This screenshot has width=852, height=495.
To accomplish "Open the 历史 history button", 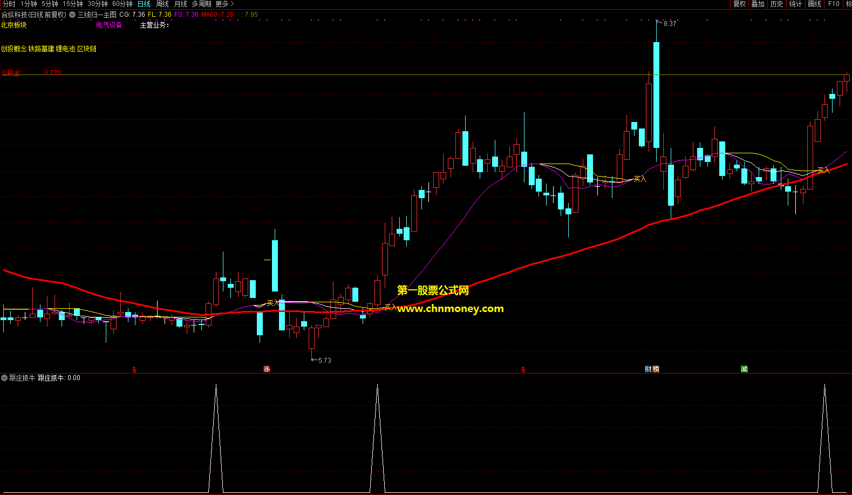I will tap(777, 4).
